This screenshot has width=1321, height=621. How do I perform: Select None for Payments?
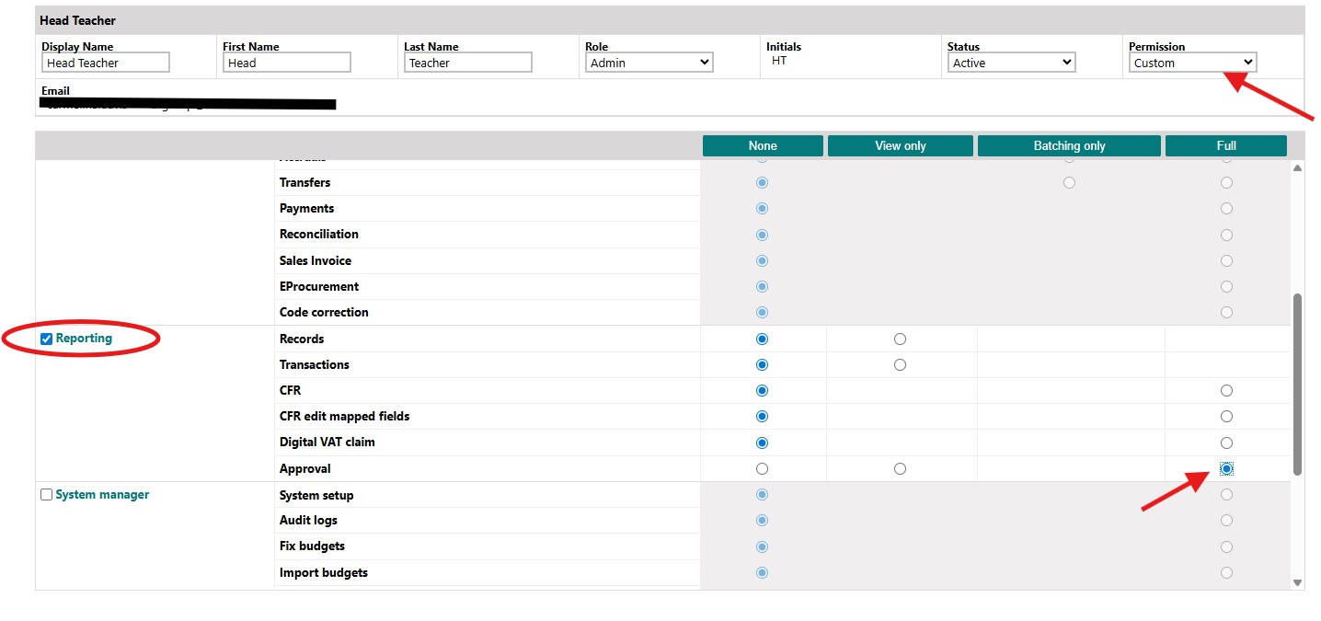pos(762,208)
